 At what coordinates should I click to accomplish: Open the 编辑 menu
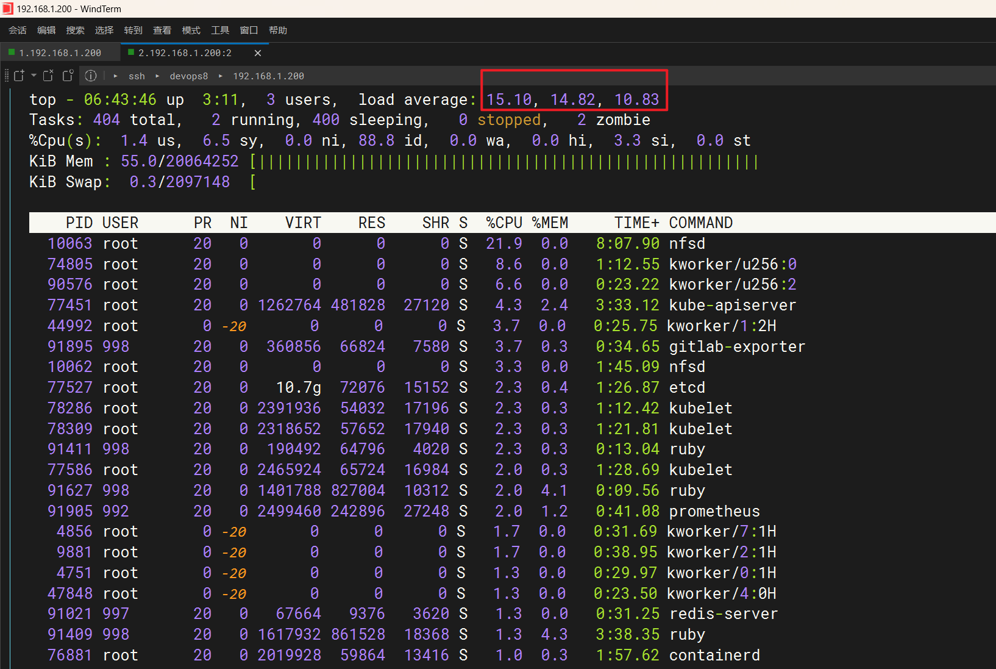pos(46,30)
